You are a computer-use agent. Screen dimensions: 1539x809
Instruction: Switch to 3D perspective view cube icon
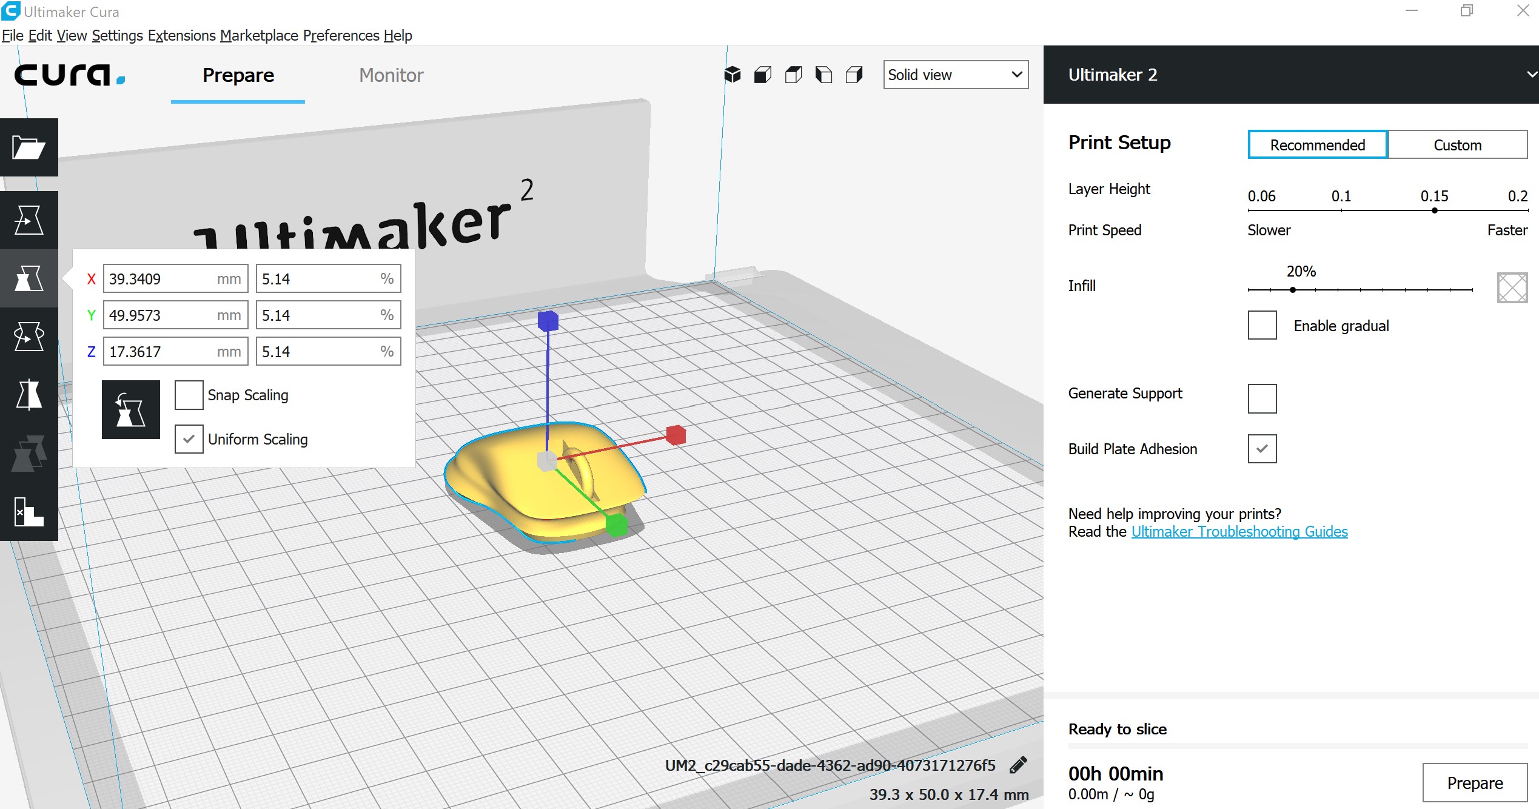pos(733,75)
